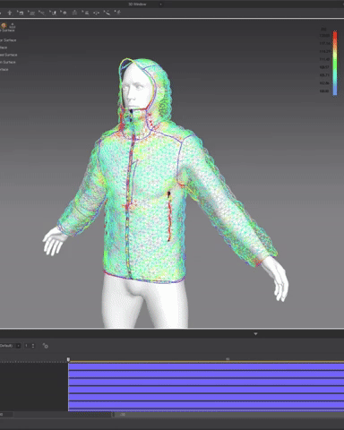The image size is (344, 430).
Task: Click the small gear-like icon in the animation bar
Action: (46, 346)
